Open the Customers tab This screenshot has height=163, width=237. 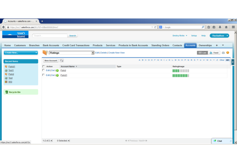point(20,45)
